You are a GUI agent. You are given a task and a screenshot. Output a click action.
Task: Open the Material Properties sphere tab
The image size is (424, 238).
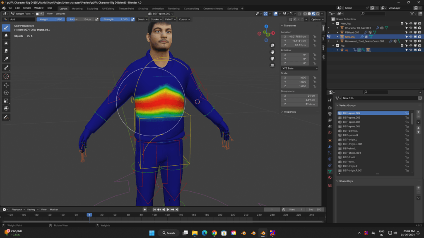point(330,177)
